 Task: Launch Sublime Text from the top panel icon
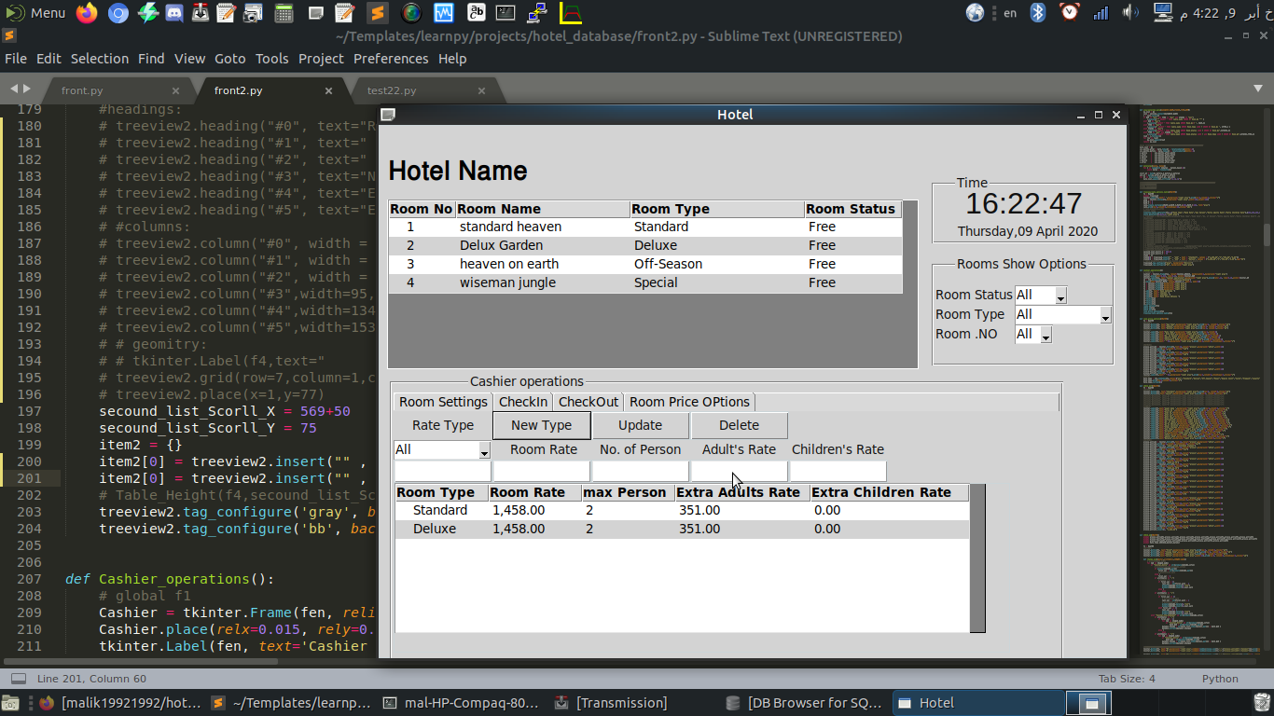377,12
